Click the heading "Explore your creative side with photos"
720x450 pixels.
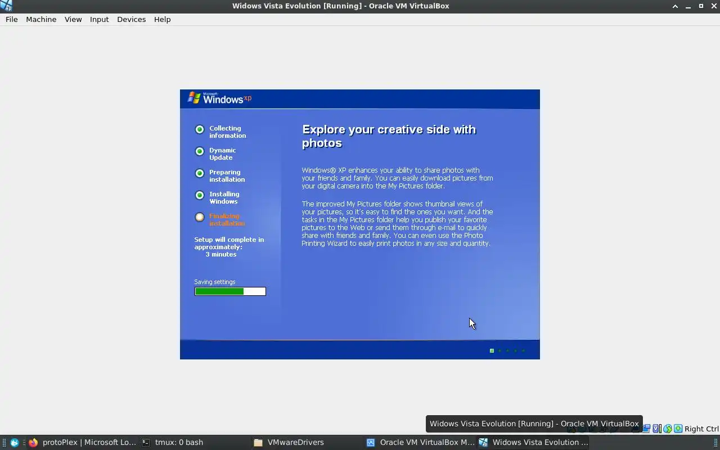click(x=389, y=136)
